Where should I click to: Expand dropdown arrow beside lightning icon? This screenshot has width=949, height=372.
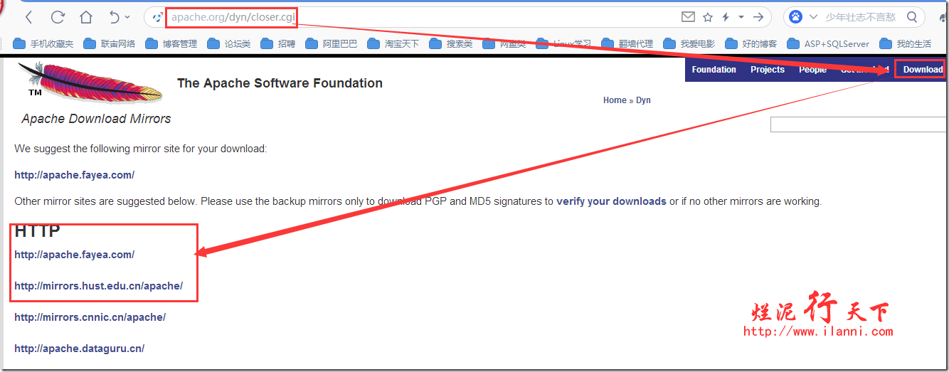coord(741,17)
